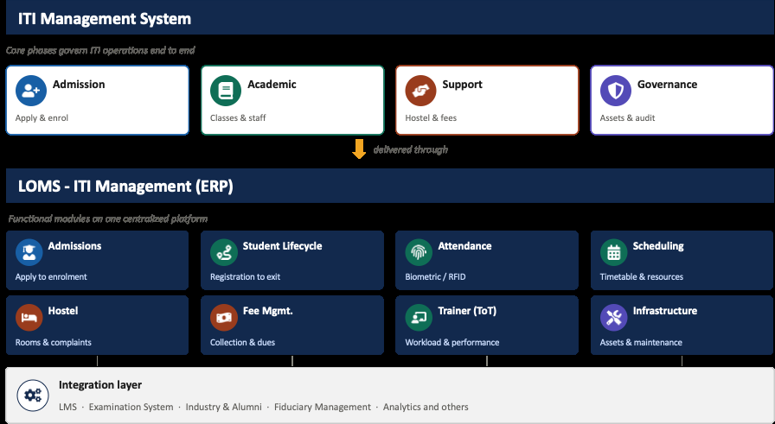Click the Governance shield icon
The image size is (775, 424).
(x=616, y=91)
